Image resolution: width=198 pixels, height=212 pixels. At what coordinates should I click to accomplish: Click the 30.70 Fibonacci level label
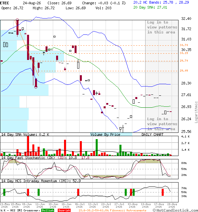tap(184, 45)
